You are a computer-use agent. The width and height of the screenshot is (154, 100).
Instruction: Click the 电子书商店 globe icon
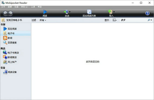tap(5, 53)
